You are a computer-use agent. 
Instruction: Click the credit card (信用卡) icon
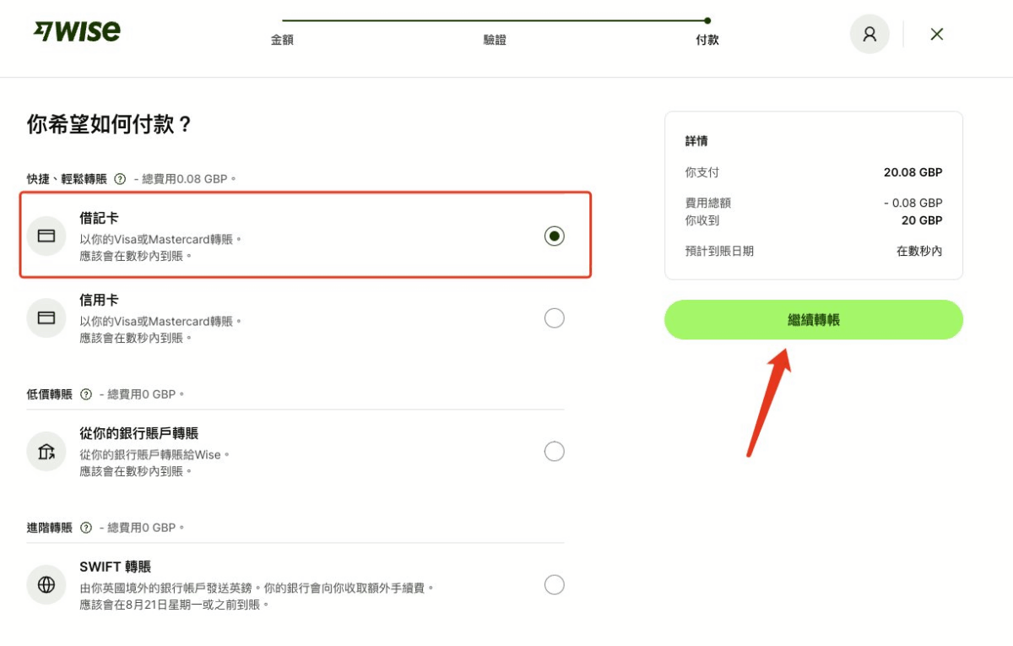tap(46, 318)
